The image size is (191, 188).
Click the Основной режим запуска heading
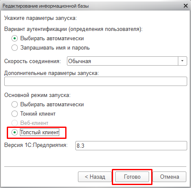coord(37,95)
